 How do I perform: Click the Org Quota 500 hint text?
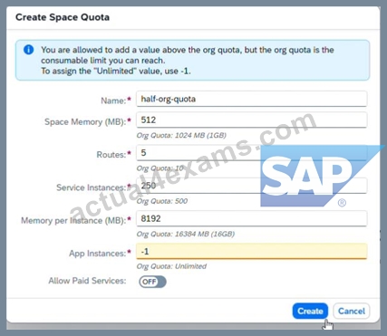[x=162, y=201]
